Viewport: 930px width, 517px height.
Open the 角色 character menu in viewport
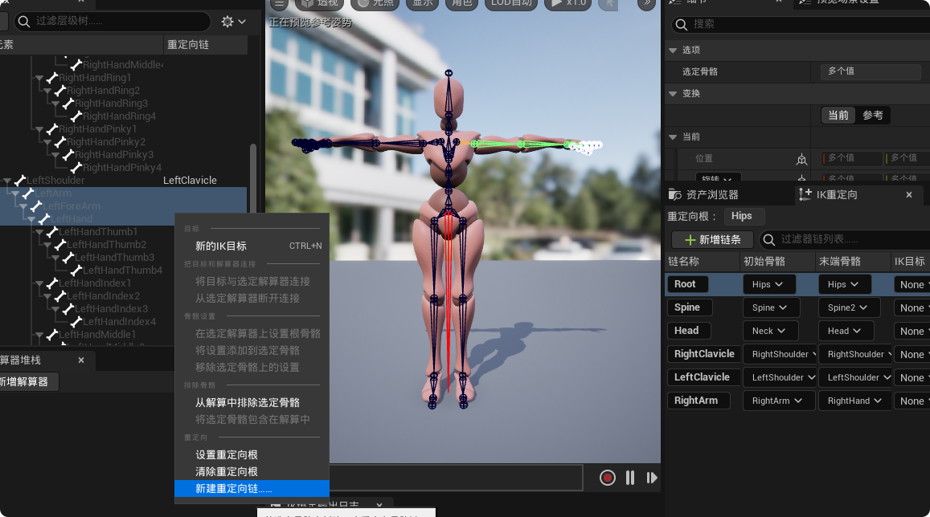coord(462,3)
